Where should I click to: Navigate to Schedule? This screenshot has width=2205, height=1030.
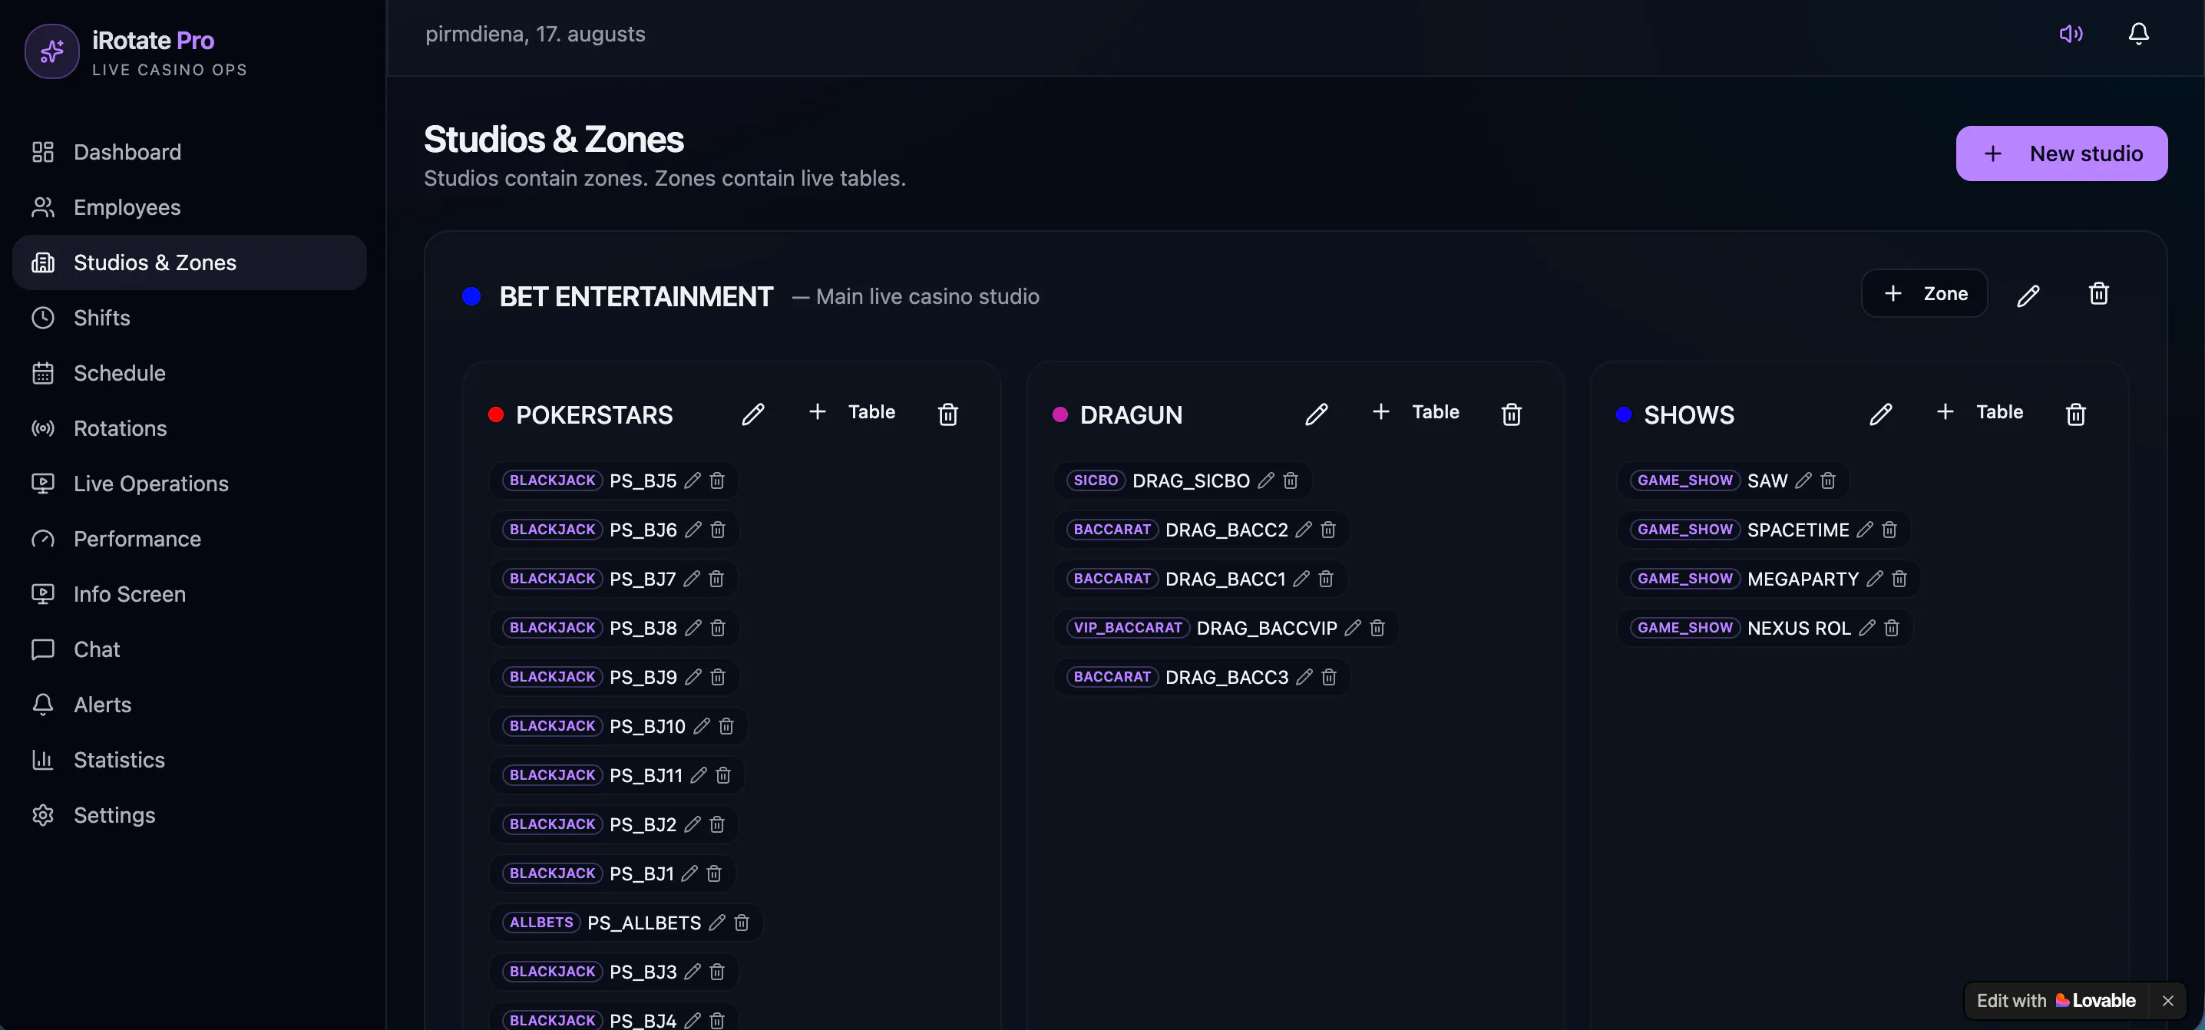pos(189,373)
